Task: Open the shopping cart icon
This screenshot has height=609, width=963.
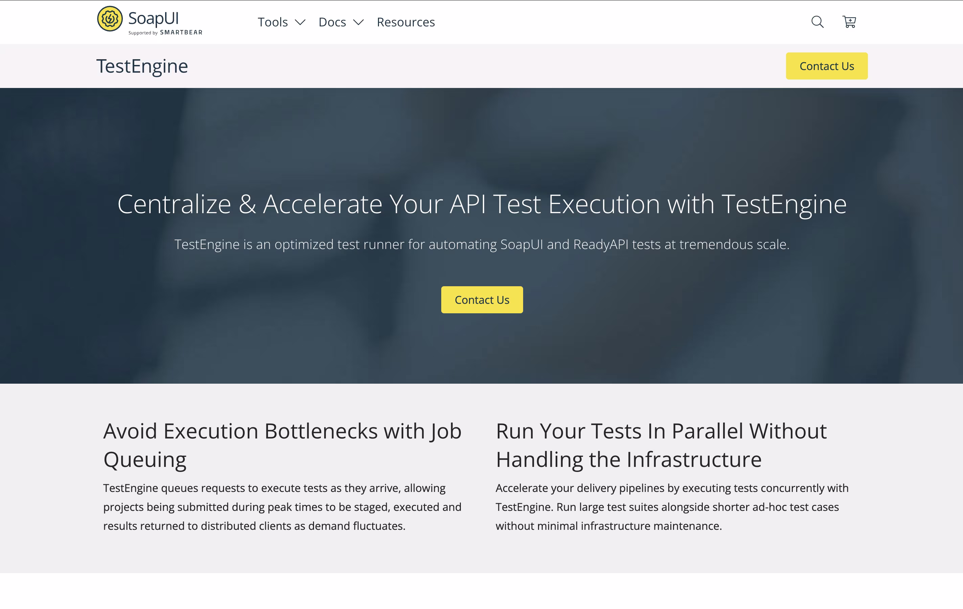Action: (849, 22)
